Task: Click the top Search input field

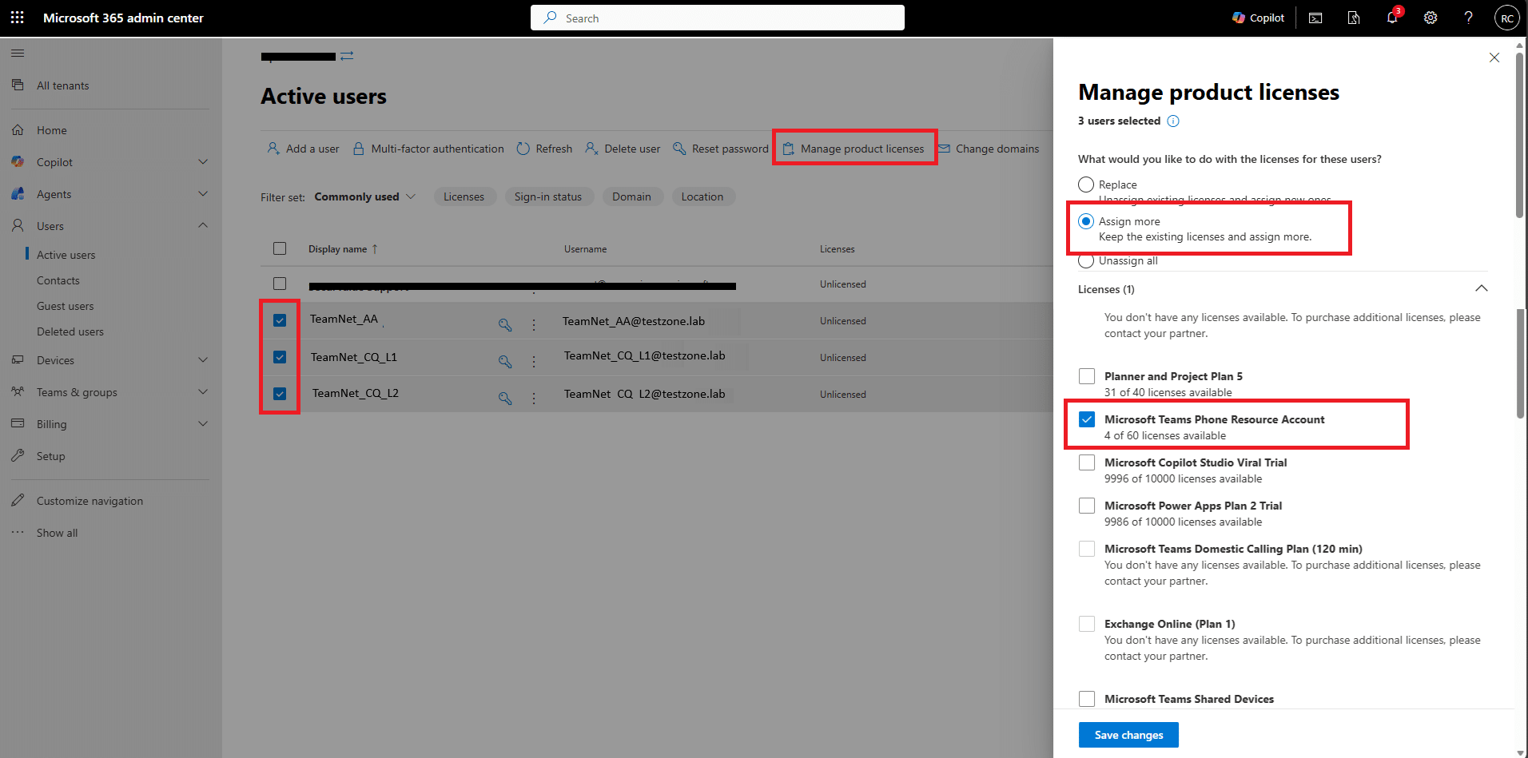Action: tap(718, 18)
